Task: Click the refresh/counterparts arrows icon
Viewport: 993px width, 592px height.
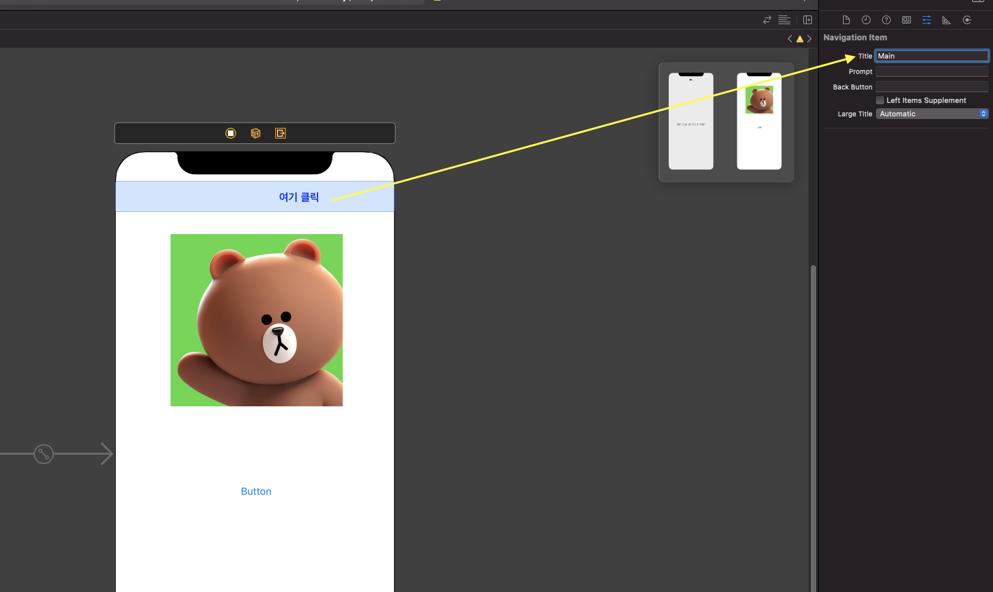Action: point(767,20)
